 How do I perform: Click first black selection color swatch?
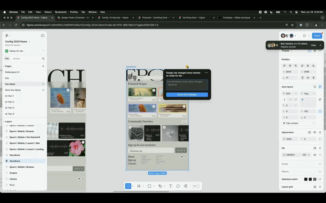click(306, 179)
